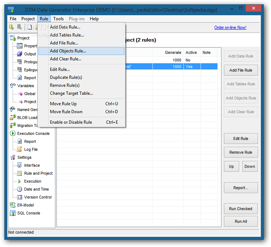The width and height of the screenshot is (271, 247).
Task: Click the Date and Time clock icon
Action: click(x=20, y=189)
